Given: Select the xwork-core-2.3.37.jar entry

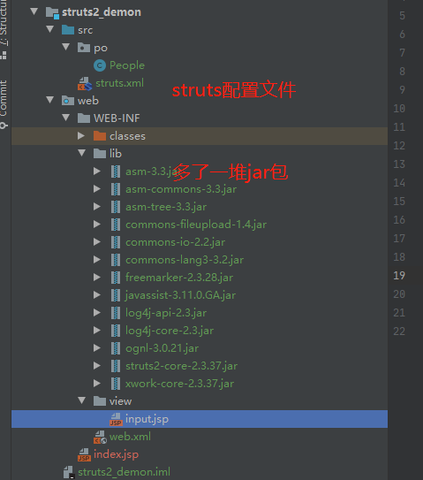Looking at the screenshot, I should click(x=180, y=384).
